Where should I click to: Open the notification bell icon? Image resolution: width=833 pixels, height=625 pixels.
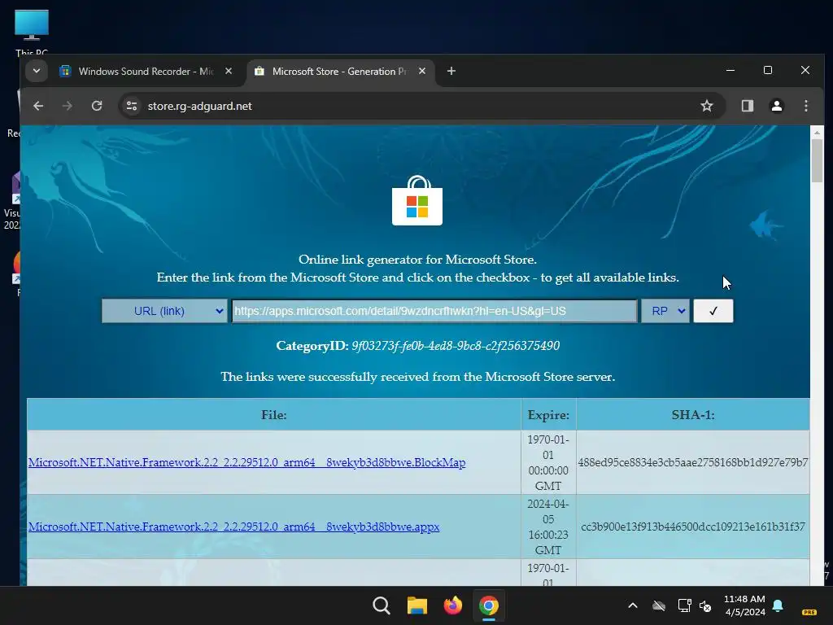(x=778, y=605)
